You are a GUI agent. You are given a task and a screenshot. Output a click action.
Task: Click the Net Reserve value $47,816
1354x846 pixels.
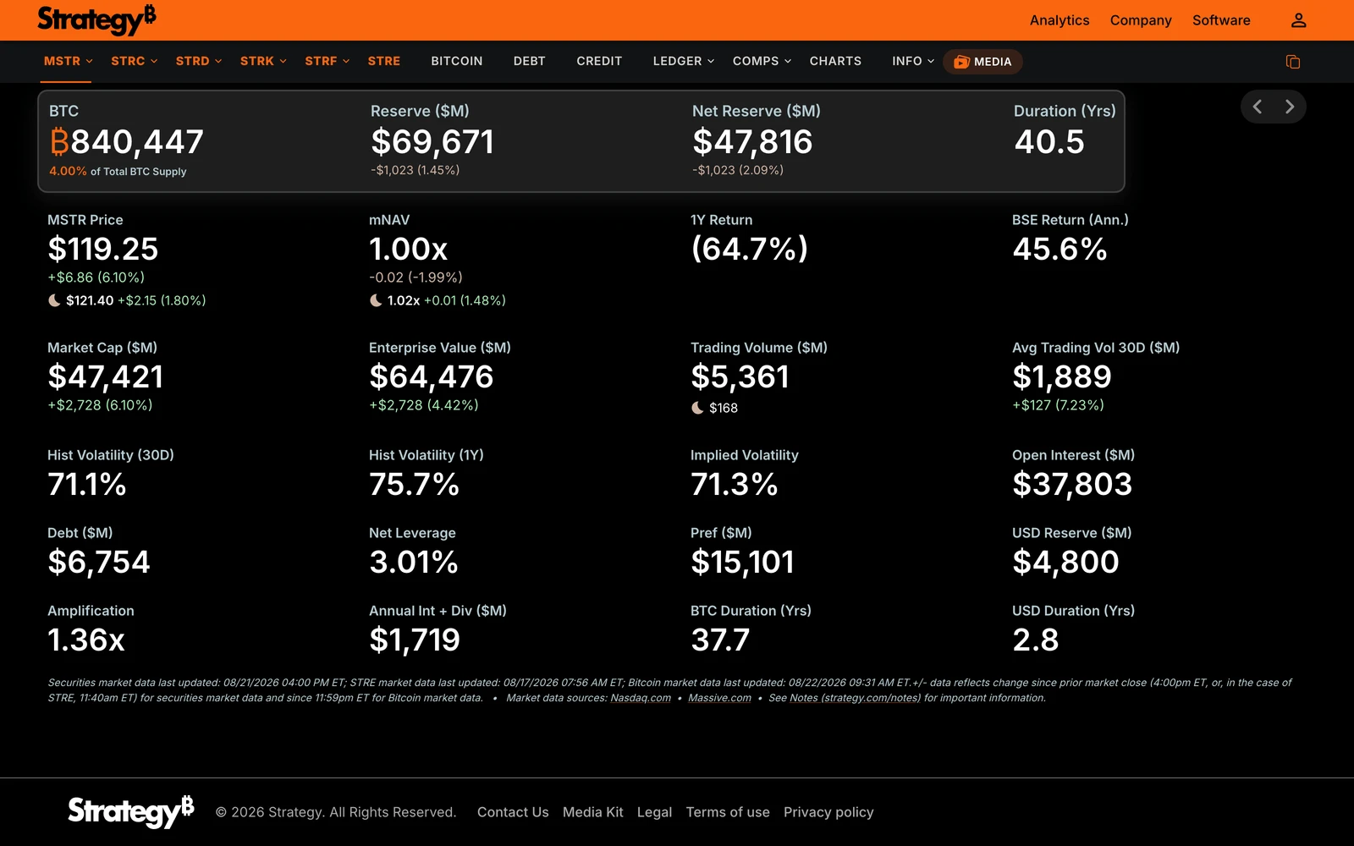click(x=752, y=142)
